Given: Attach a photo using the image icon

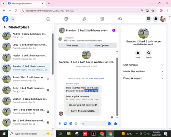Looking at the screenshot, I should 65,124.
